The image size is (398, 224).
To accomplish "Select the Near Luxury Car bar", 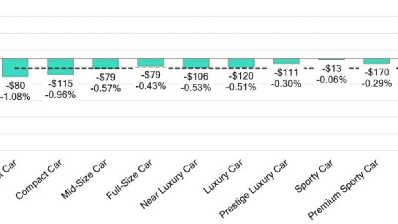I will pyautogui.click(x=196, y=63).
